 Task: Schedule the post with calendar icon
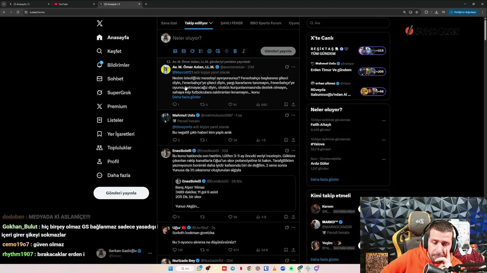pyautogui.click(x=218, y=51)
